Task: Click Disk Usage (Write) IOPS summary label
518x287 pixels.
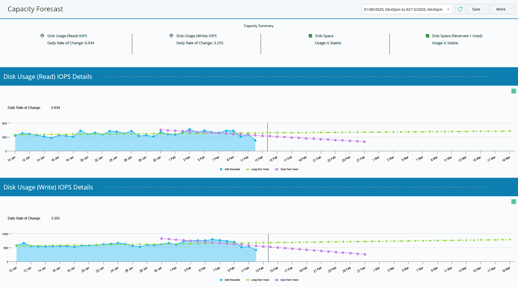Action: tap(196, 36)
